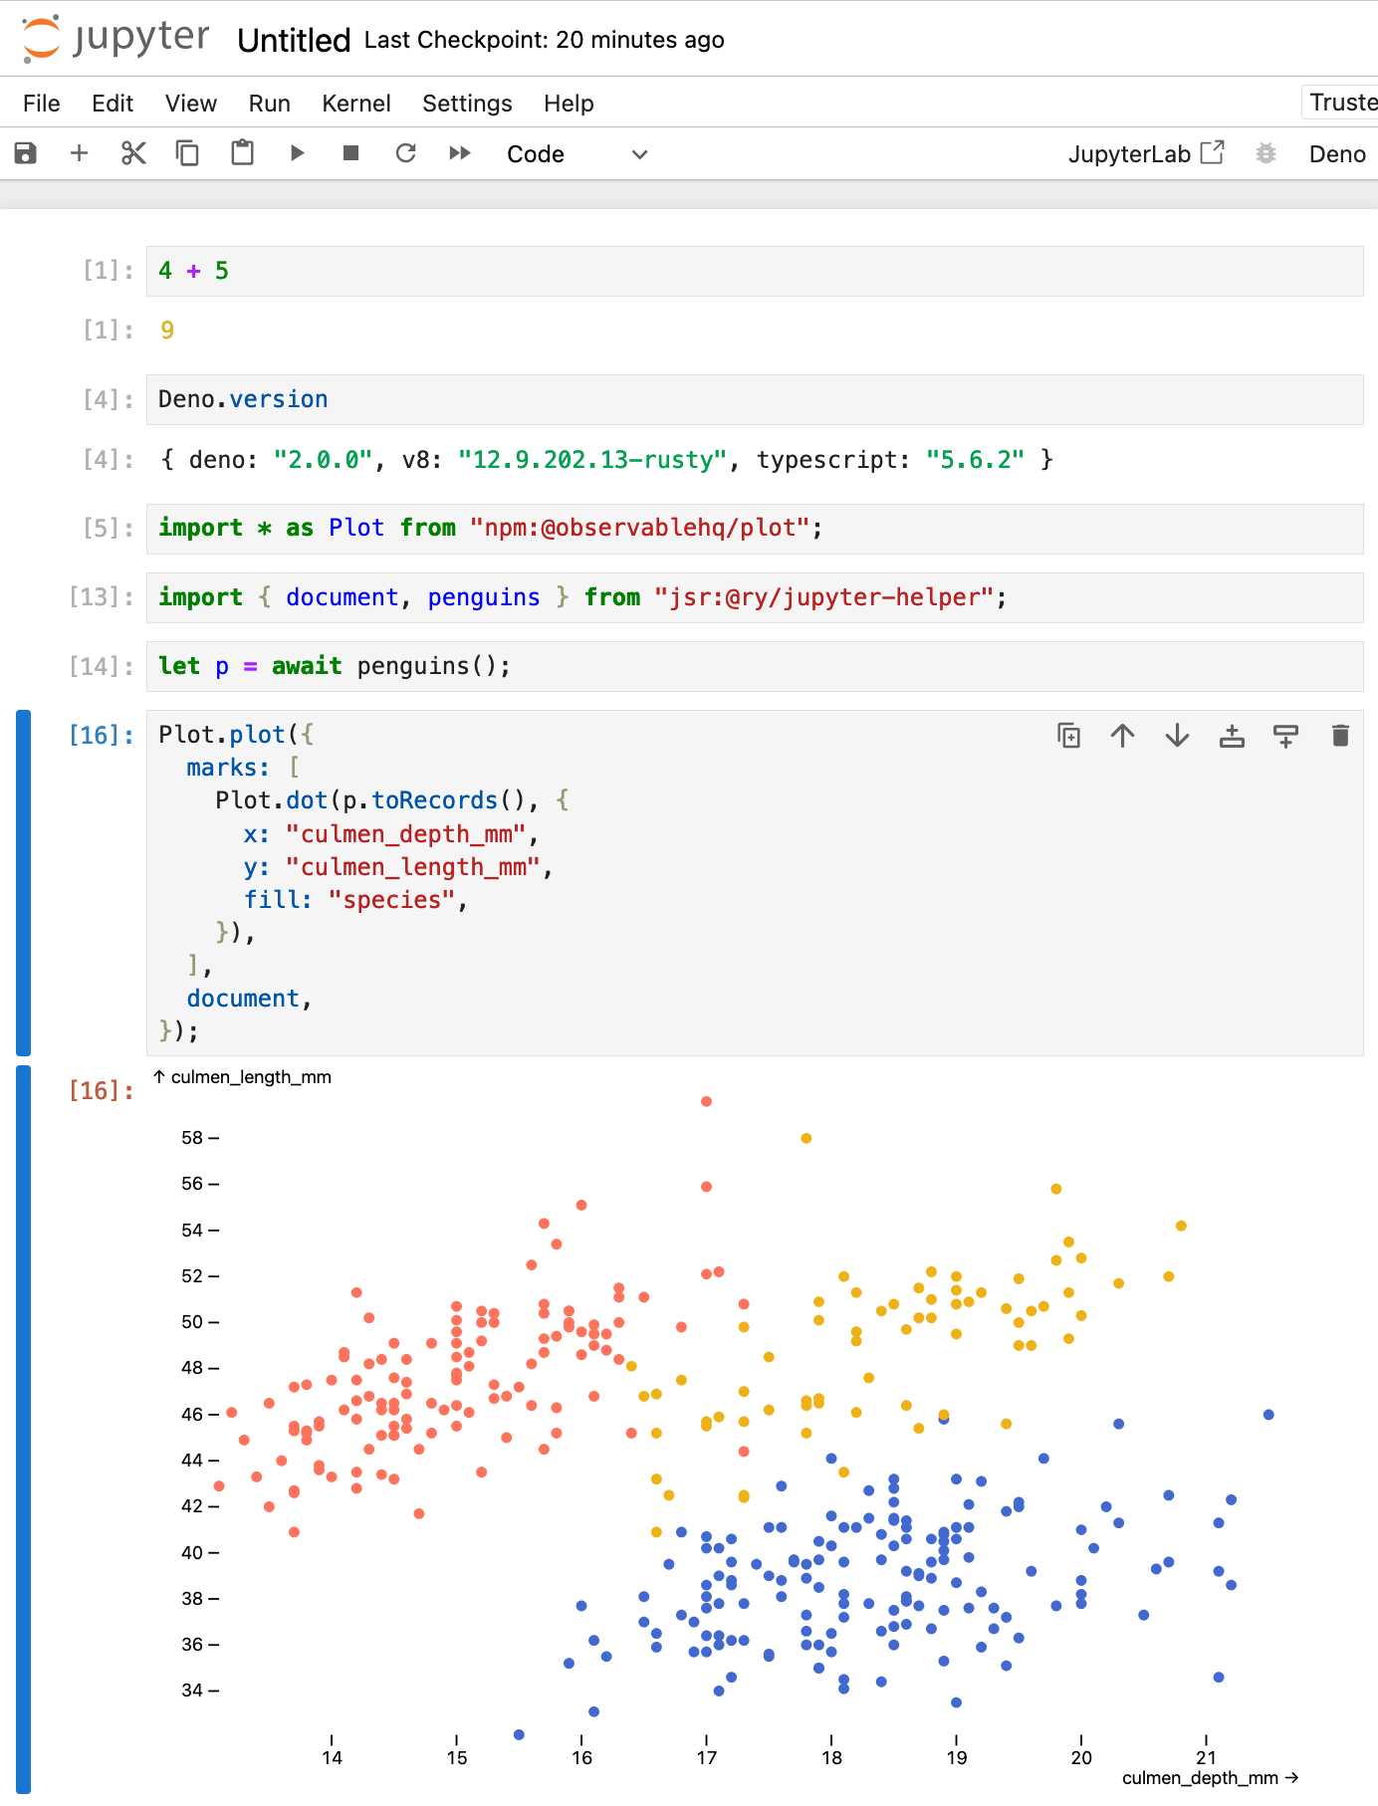Click the x-axis tick label 14
This screenshot has width=1378, height=1806.
point(332,1757)
